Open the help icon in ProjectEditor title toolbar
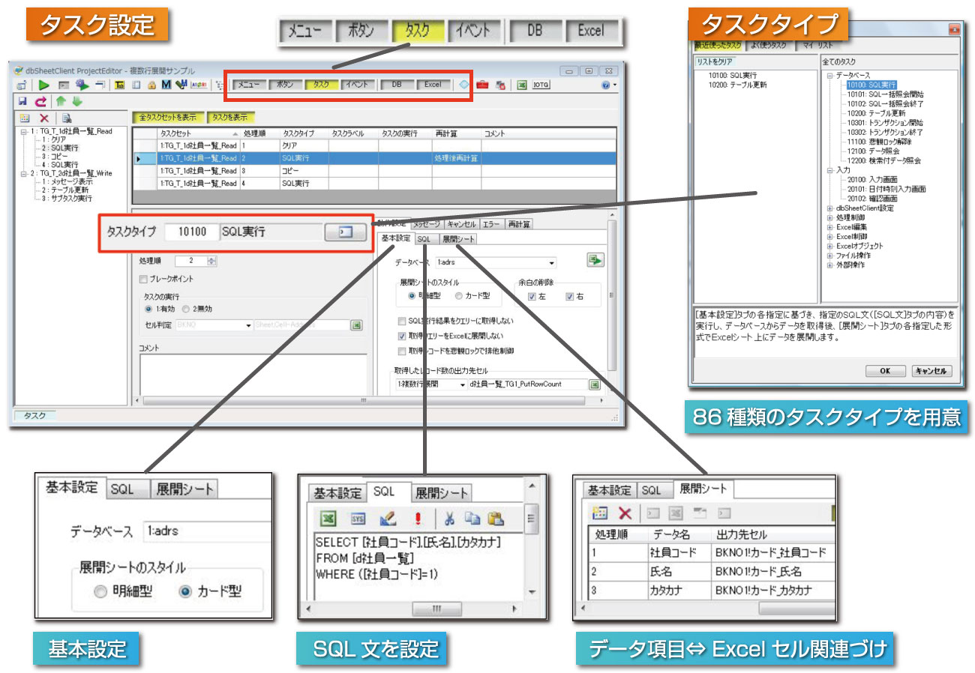975x673 pixels. coord(606,85)
